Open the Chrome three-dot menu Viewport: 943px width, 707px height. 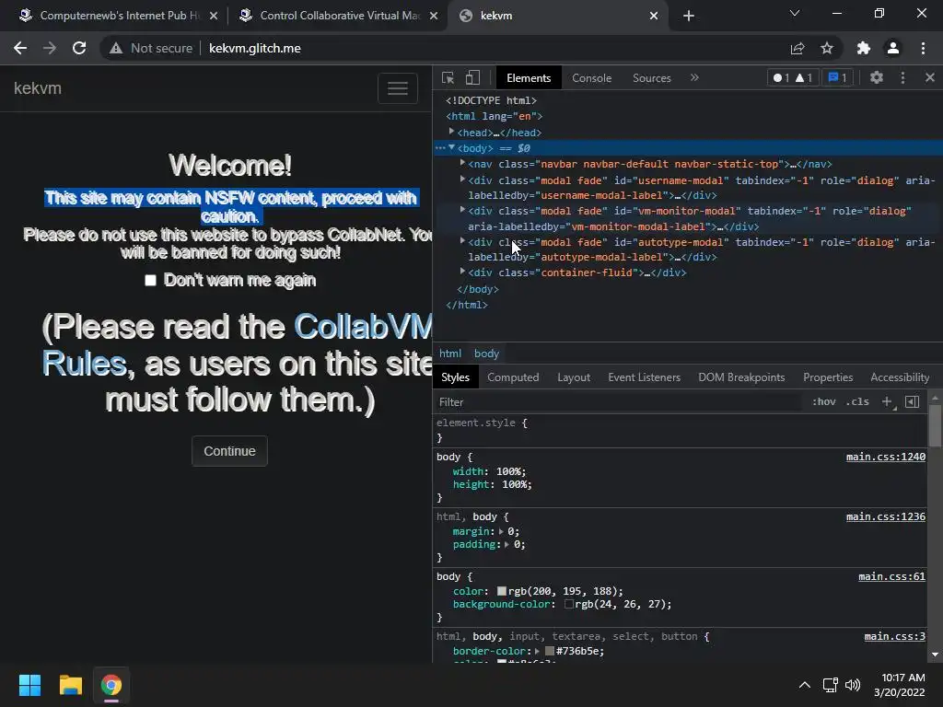[x=923, y=48]
